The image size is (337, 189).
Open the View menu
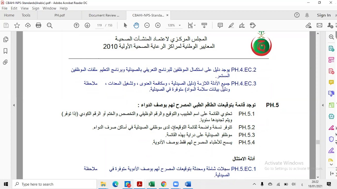tap(24, 8)
